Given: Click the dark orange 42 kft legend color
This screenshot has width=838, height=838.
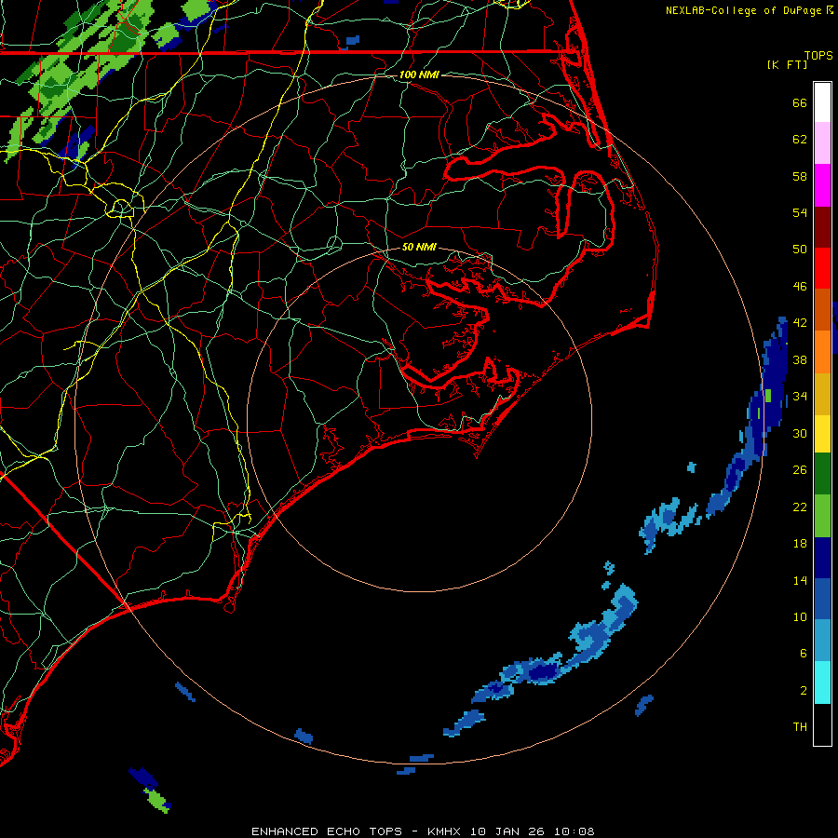Looking at the screenshot, I should (822, 310).
